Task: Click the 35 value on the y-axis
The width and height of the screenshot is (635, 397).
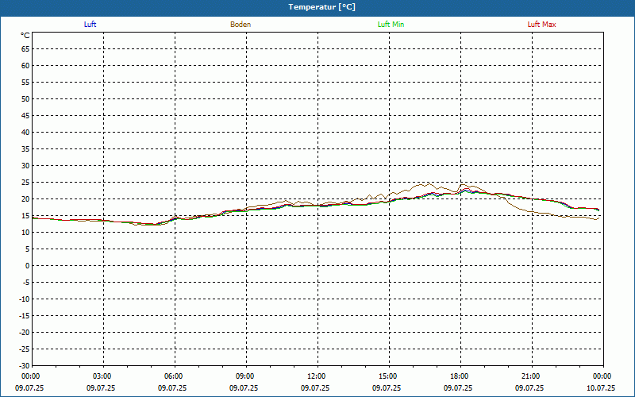Action: (x=25, y=149)
